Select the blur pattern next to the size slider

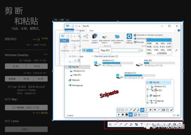[135, 115]
